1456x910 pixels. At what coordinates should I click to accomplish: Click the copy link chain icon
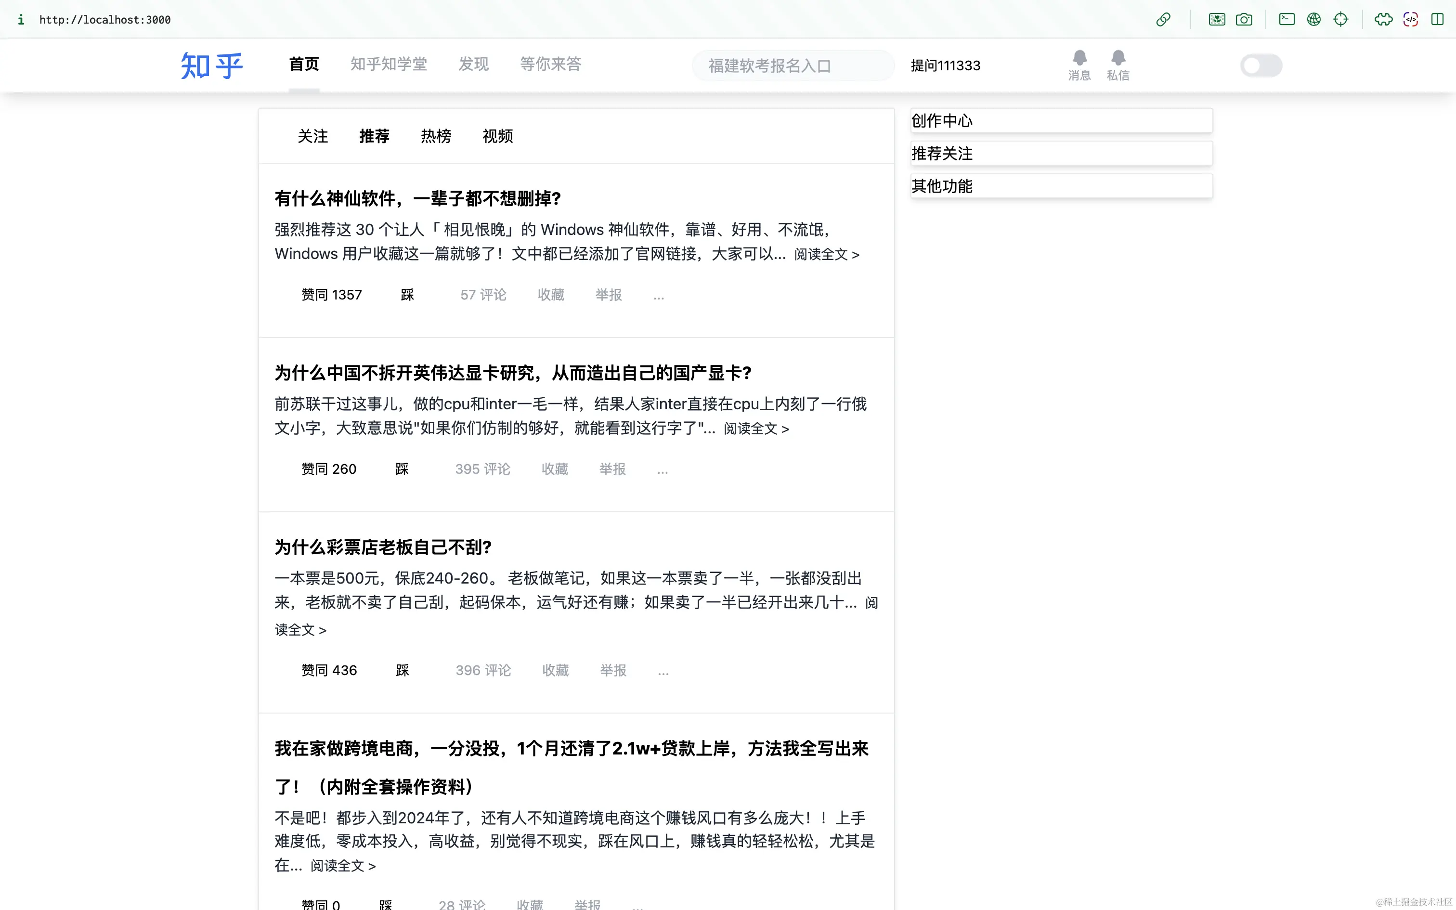pyautogui.click(x=1163, y=19)
